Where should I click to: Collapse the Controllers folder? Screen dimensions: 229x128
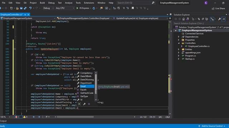pyautogui.click(x=179, y=43)
